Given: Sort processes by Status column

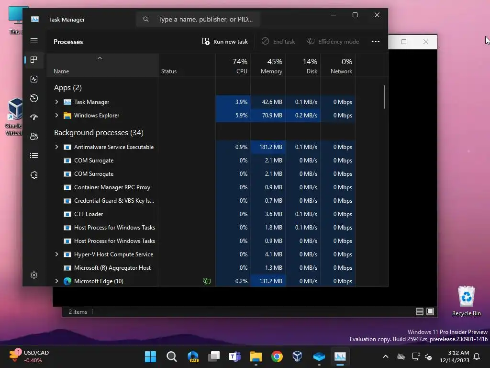Looking at the screenshot, I should point(187,66).
